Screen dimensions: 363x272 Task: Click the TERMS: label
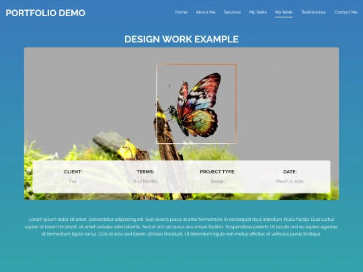pos(145,172)
